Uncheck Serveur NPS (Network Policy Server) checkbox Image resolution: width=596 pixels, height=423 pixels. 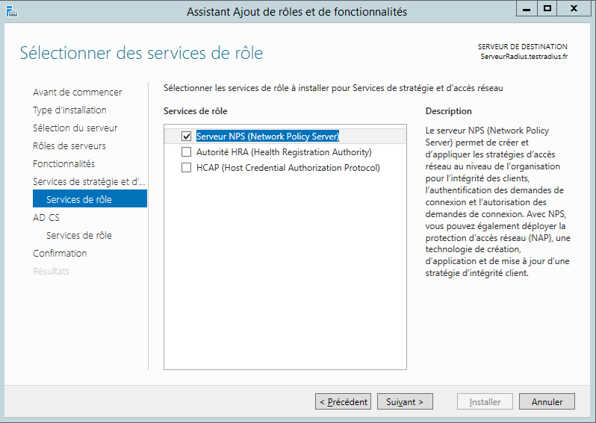[x=187, y=137]
